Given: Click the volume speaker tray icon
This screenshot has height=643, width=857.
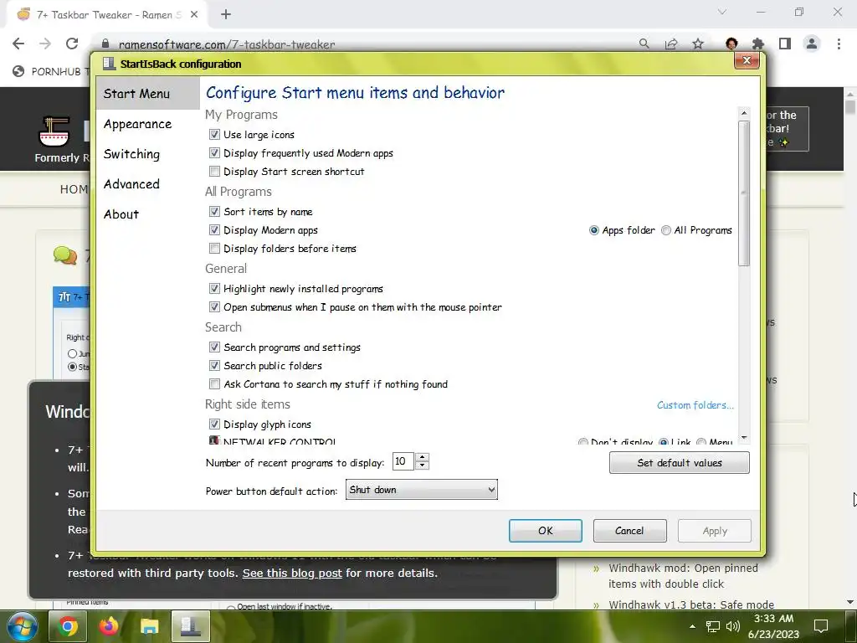Looking at the screenshot, I should click(x=733, y=626).
